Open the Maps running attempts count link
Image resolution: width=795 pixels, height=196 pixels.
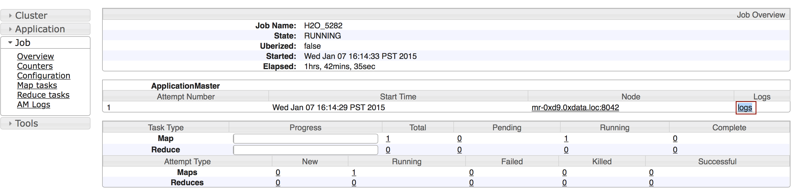pos(354,172)
